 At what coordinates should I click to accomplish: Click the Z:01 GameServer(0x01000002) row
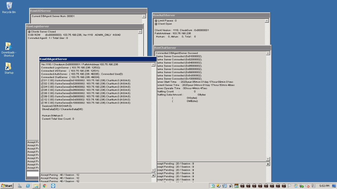tap(85, 81)
